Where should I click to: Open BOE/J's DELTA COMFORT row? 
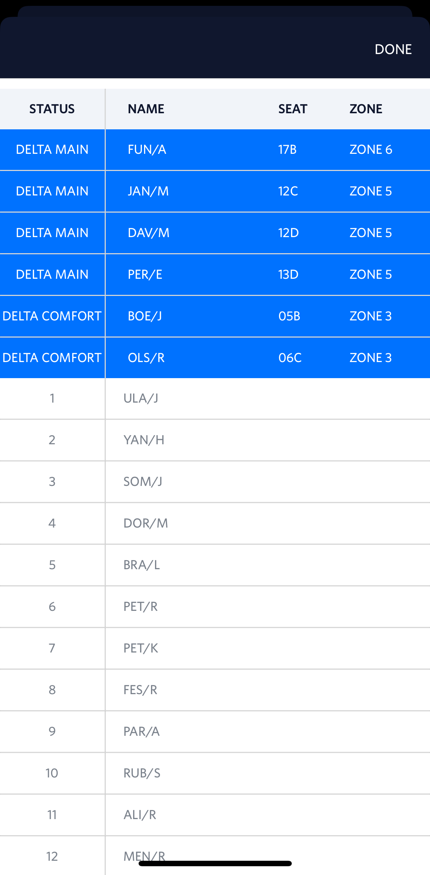[215, 316]
